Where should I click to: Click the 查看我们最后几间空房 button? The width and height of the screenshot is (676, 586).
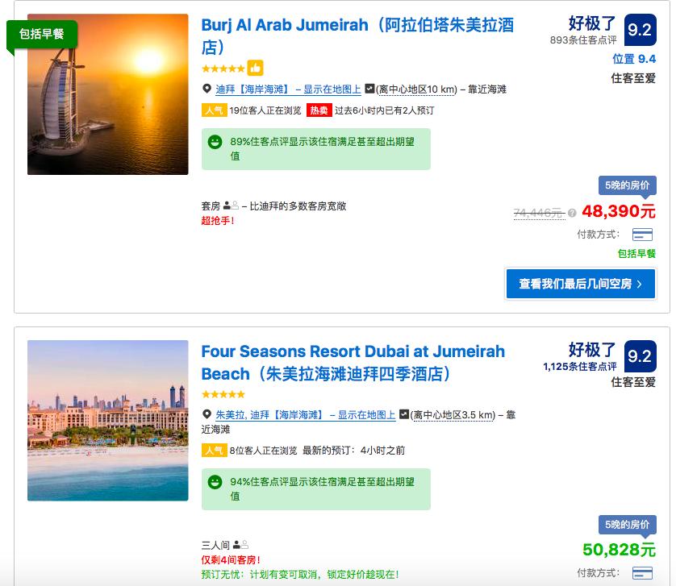(580, 284)
